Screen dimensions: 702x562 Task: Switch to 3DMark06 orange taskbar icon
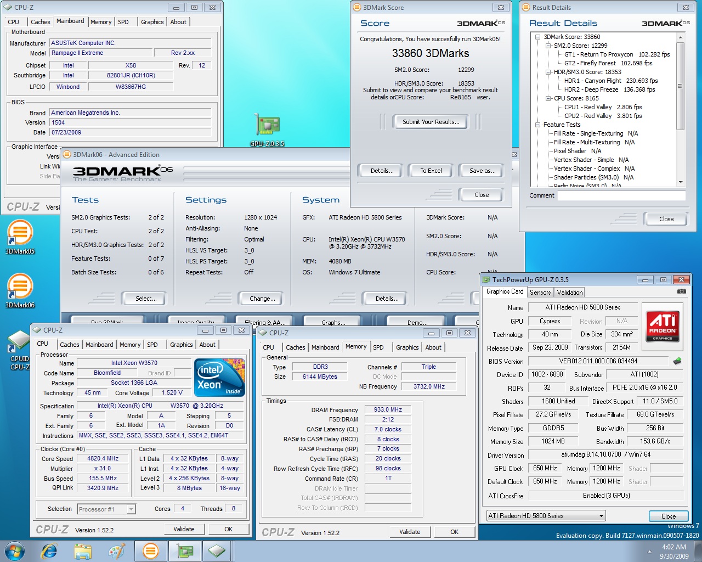tap(150, 551)
